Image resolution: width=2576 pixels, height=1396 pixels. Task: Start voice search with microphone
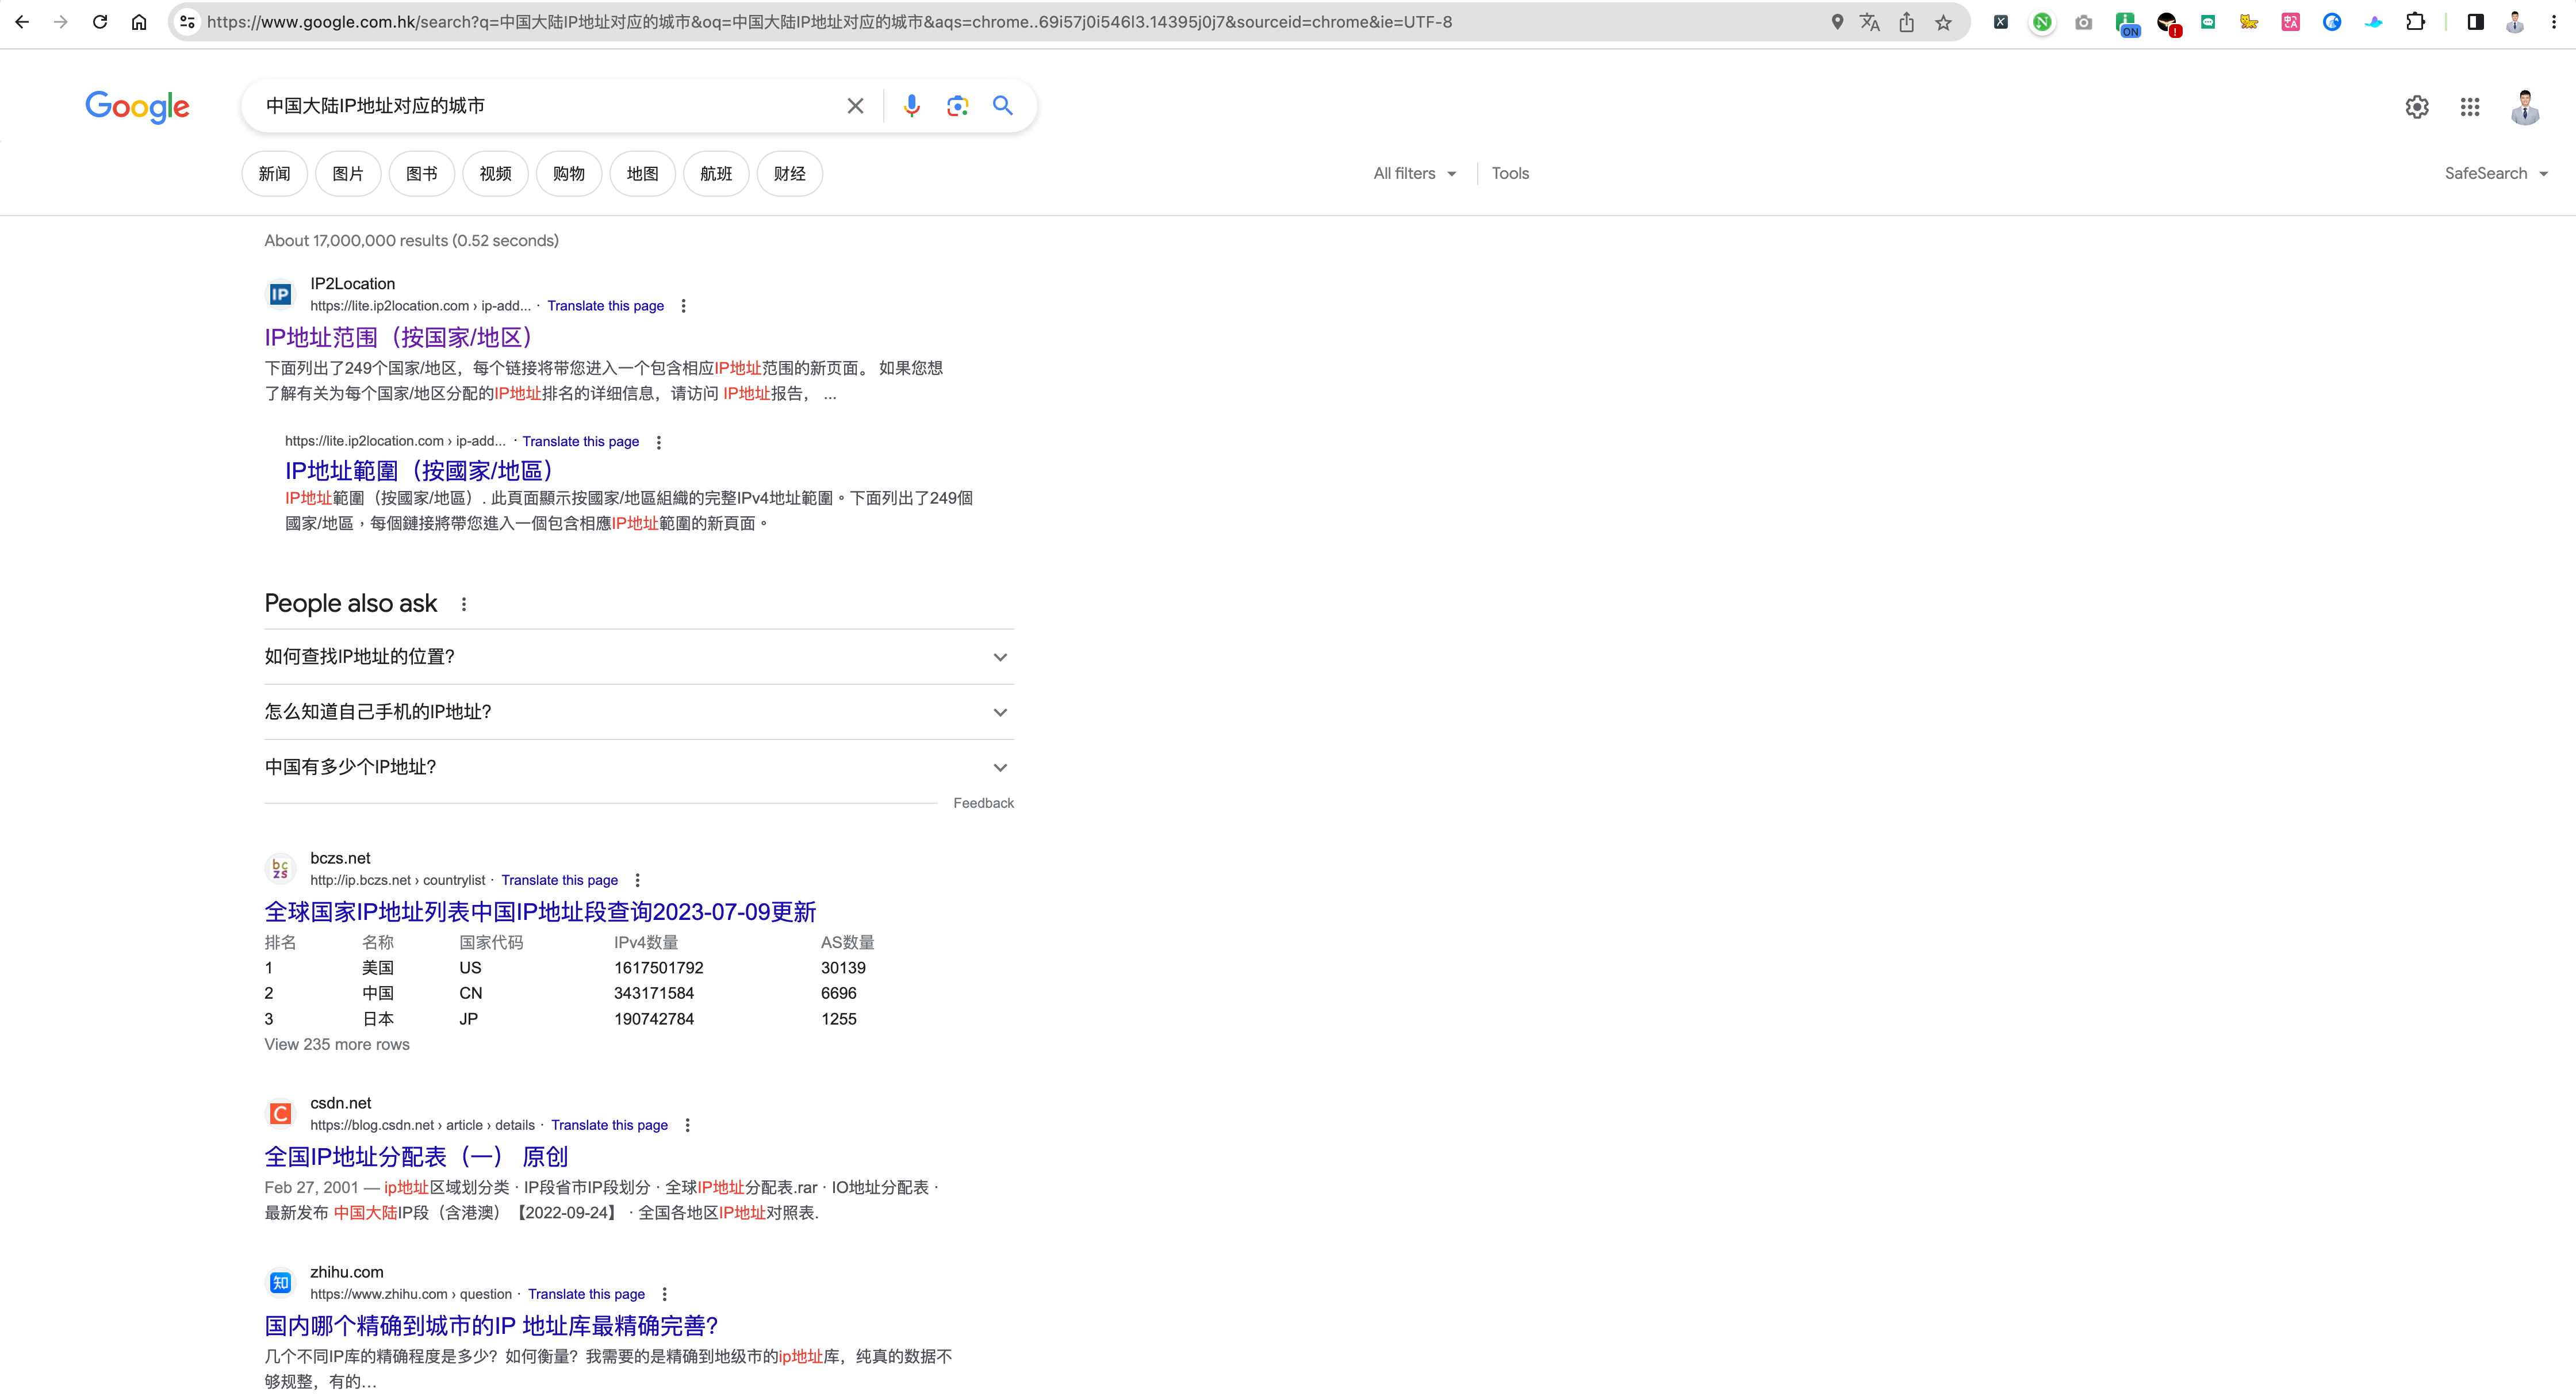coord(911,106)
